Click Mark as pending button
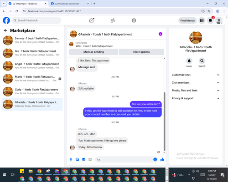The image size is (228, 182). click(x=93, y=52)
